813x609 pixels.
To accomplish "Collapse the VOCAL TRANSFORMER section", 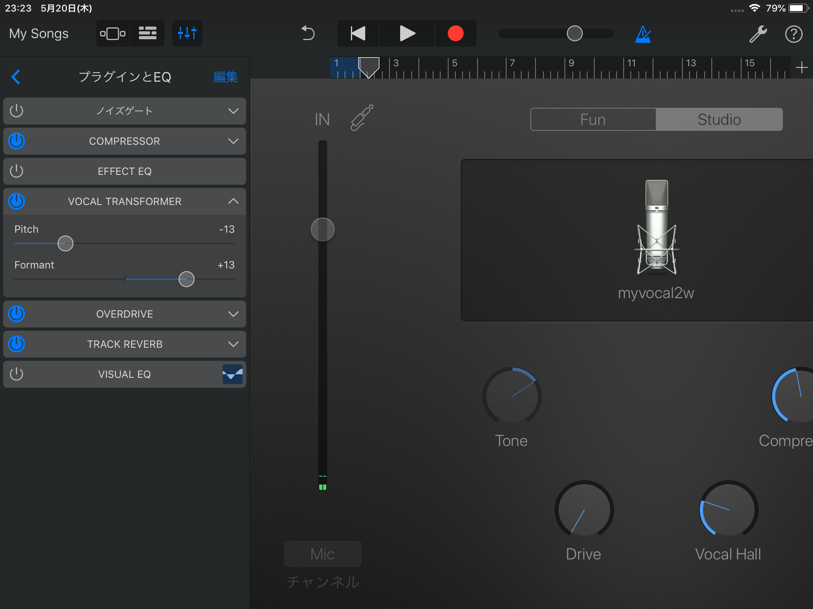I will pos(233,201).
